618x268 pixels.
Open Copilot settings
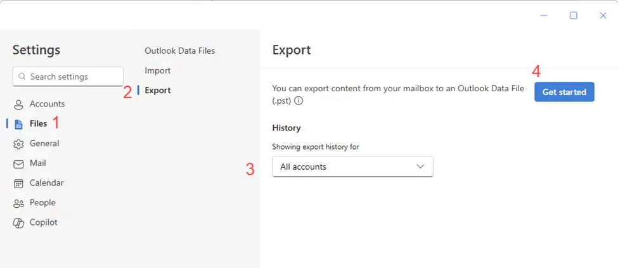(x=43, y=222)
